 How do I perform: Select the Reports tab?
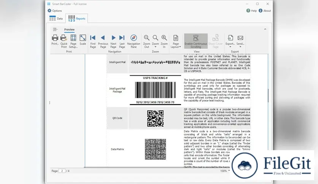77,19
